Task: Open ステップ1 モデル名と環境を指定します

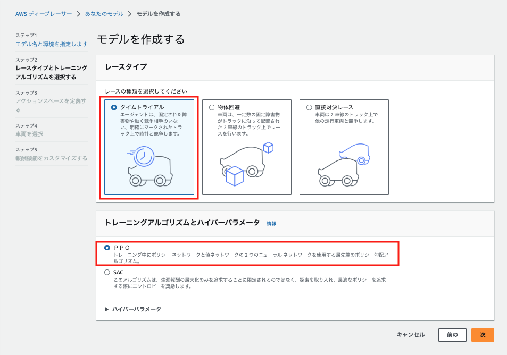Action: pos(51,44)
